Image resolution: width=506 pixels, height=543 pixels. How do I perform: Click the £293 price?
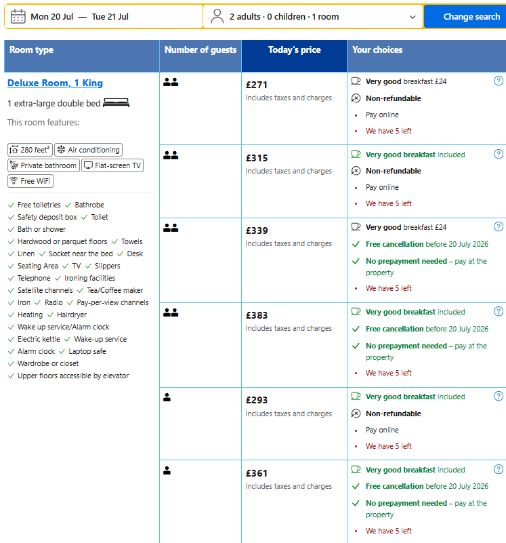(257, 400)
